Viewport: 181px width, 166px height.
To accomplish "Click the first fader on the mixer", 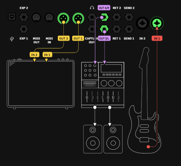I will 87,97.
